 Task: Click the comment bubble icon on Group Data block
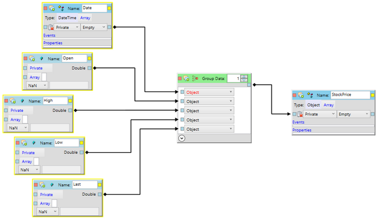[186, 78]
